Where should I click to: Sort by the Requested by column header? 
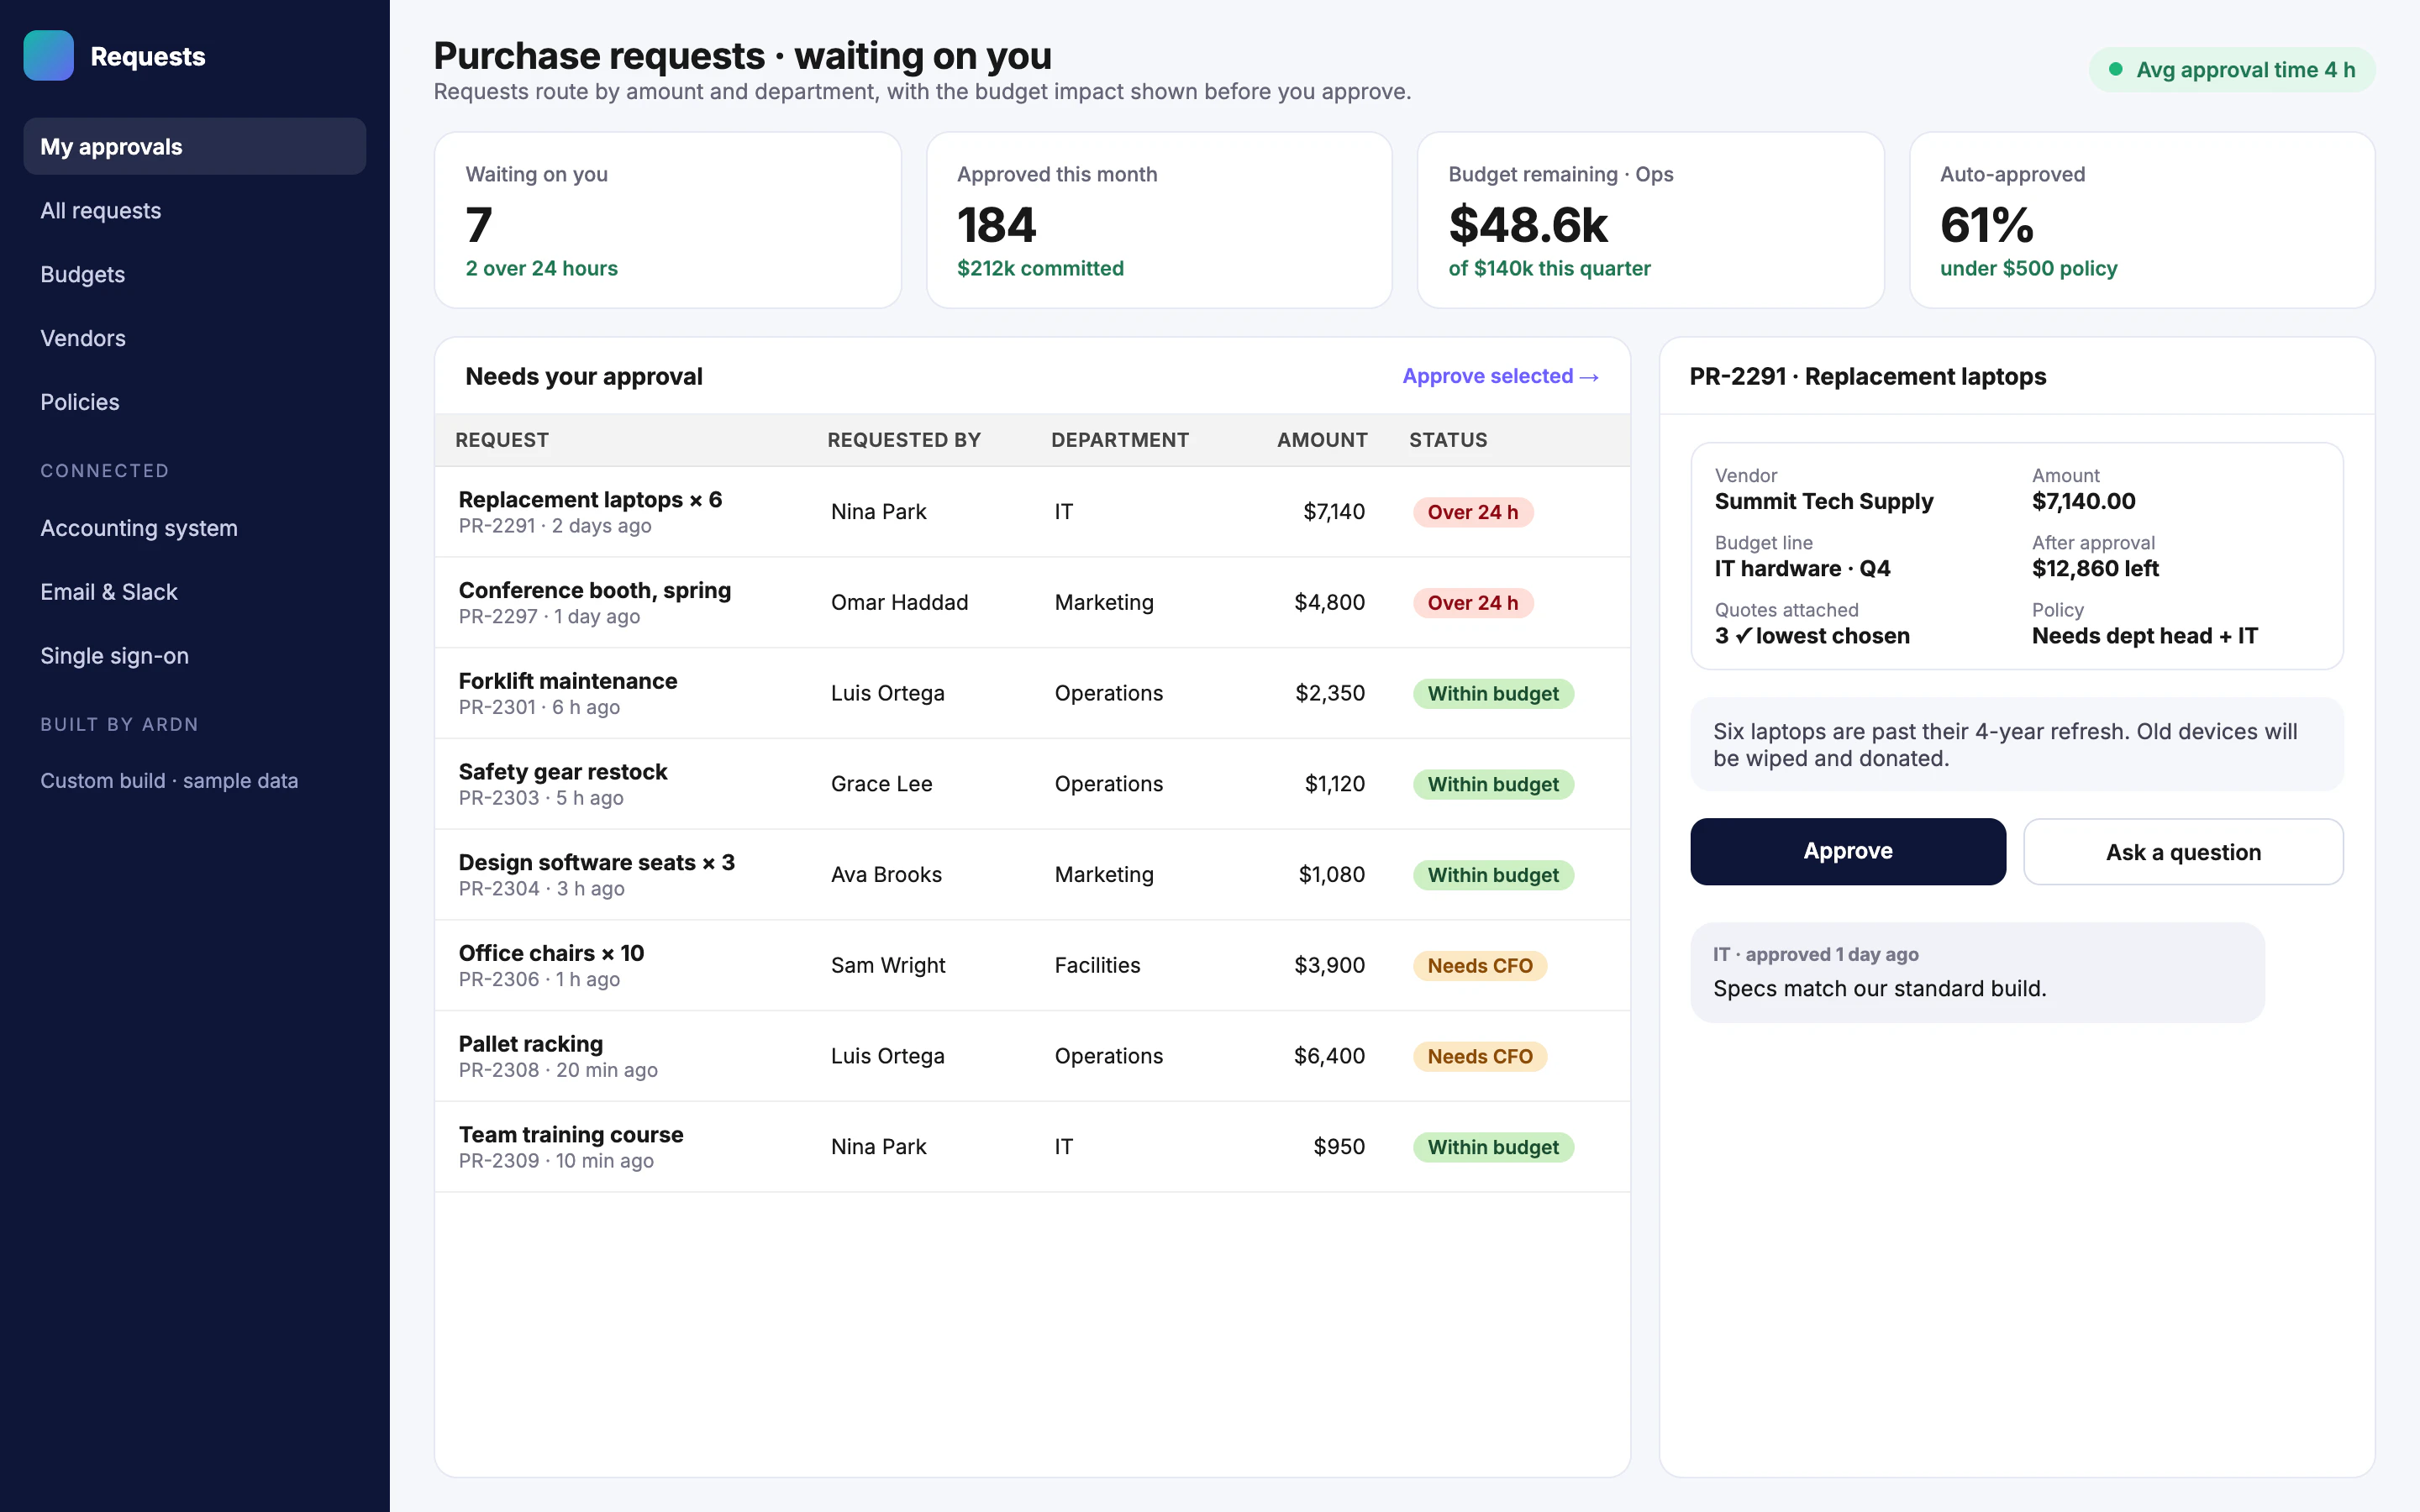904,440
